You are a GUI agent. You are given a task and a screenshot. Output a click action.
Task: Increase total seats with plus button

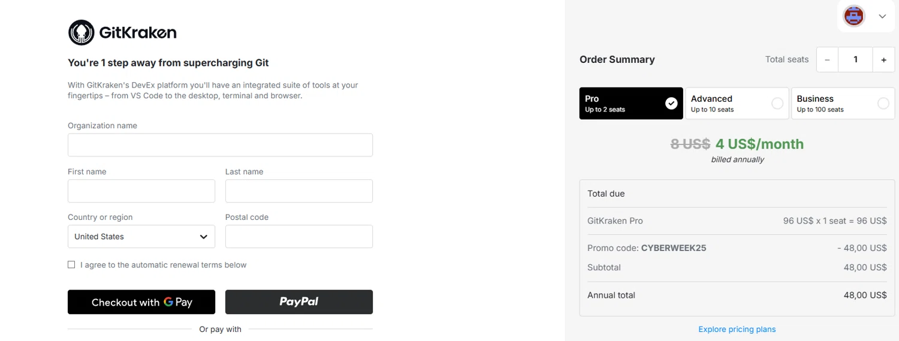(x=883, y=59)
